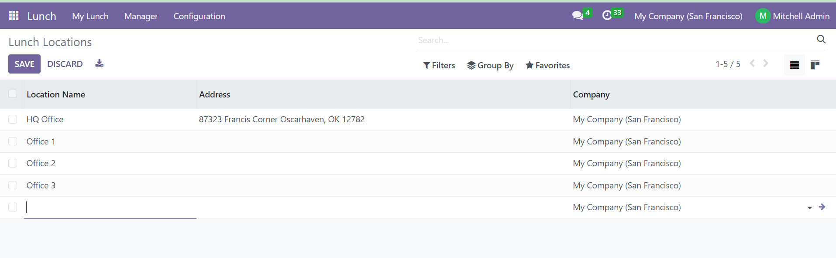
Task: Expand the company dropdown arrow in new row
Action: [x=810, y=208]
